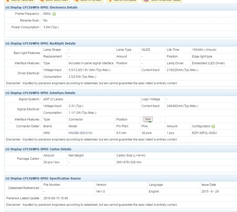Open the North American Sales button
237x212 pixels.
162,0
